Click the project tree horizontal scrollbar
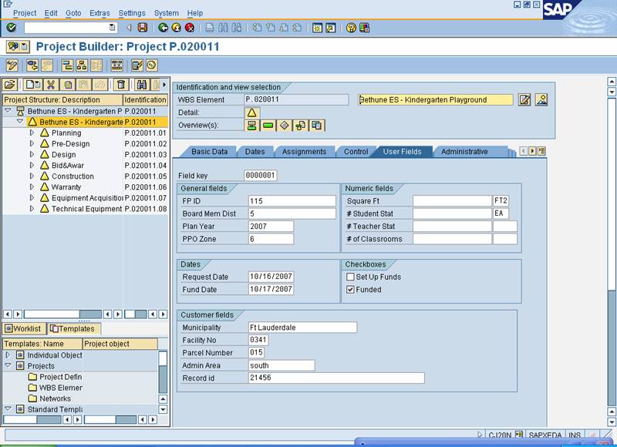The width and height of the screenshot is (617, 447). (62, 314)
